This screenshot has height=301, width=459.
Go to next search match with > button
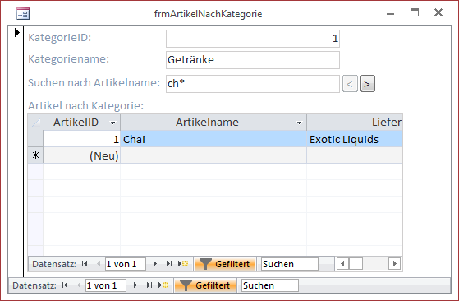pyautogui.click(x=367, y=84)
